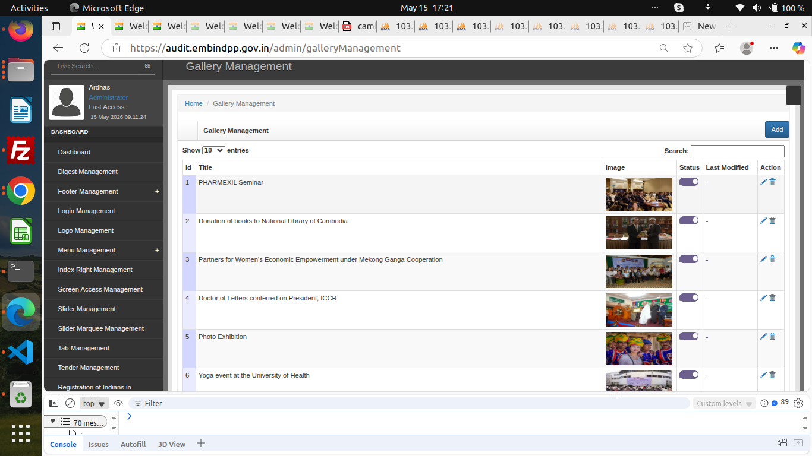Toggle status of Yoga event entry
This screenshot has width=812, height=456.
tap(689, 375)
